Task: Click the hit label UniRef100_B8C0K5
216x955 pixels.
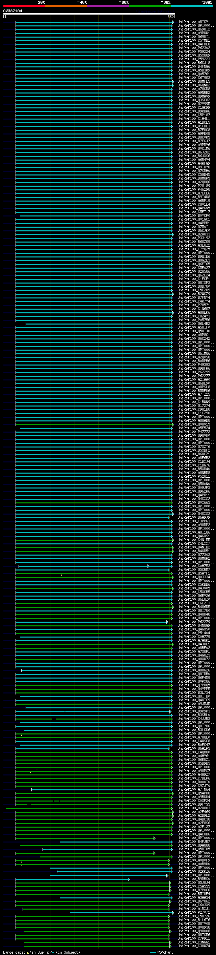Action: point(194,137)
